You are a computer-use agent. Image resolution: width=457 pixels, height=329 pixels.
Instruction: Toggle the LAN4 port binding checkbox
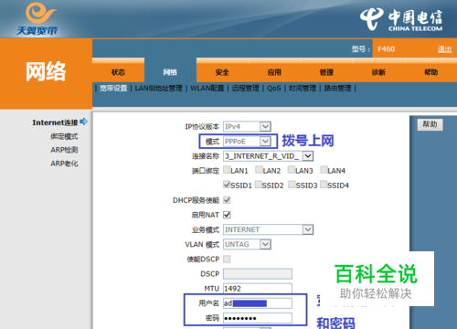pyautogui.click(x=324, y=170)
